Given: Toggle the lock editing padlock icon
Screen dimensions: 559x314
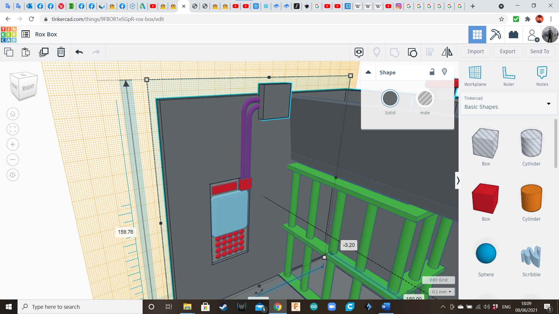Looking at the screenshot, I should 432,72.
